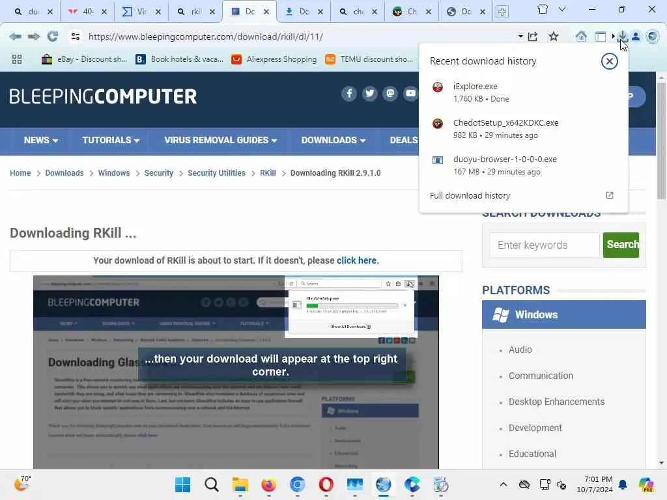Open Opera from taskbar
This screenshot has width=667, height=500.
point(326,484)
